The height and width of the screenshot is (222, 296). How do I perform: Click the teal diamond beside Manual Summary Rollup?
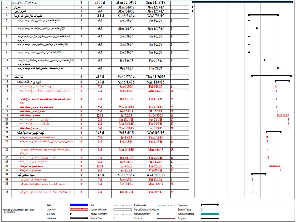tap(158, 209)
